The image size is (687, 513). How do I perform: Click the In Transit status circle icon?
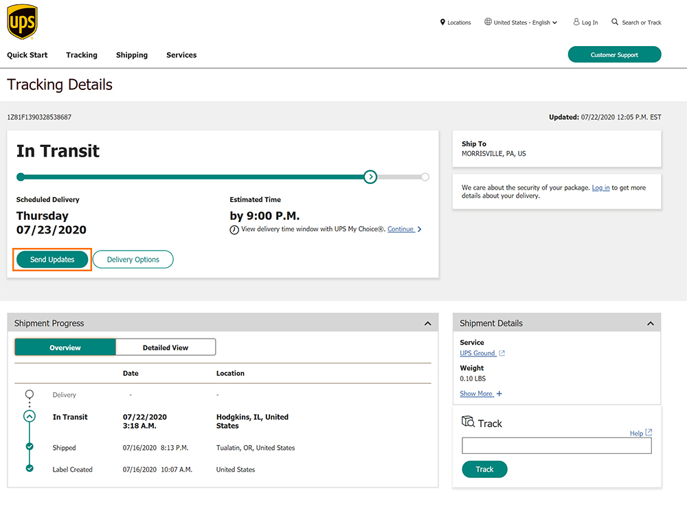tap(30, 416)
